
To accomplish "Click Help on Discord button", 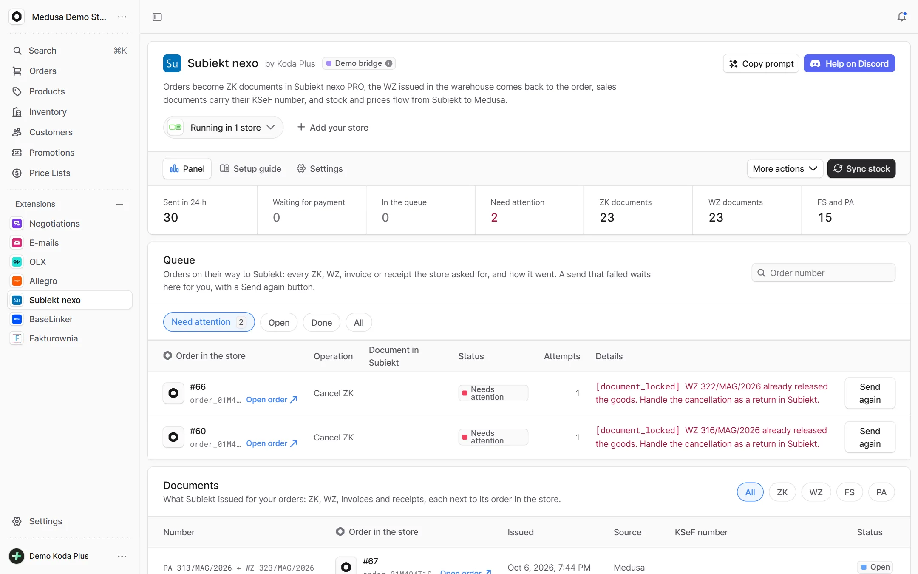I will pos(849,64).
